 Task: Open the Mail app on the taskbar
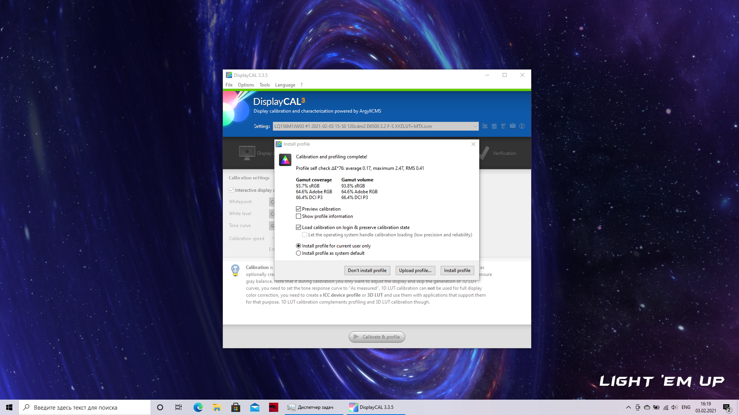[x=255, y=407]
